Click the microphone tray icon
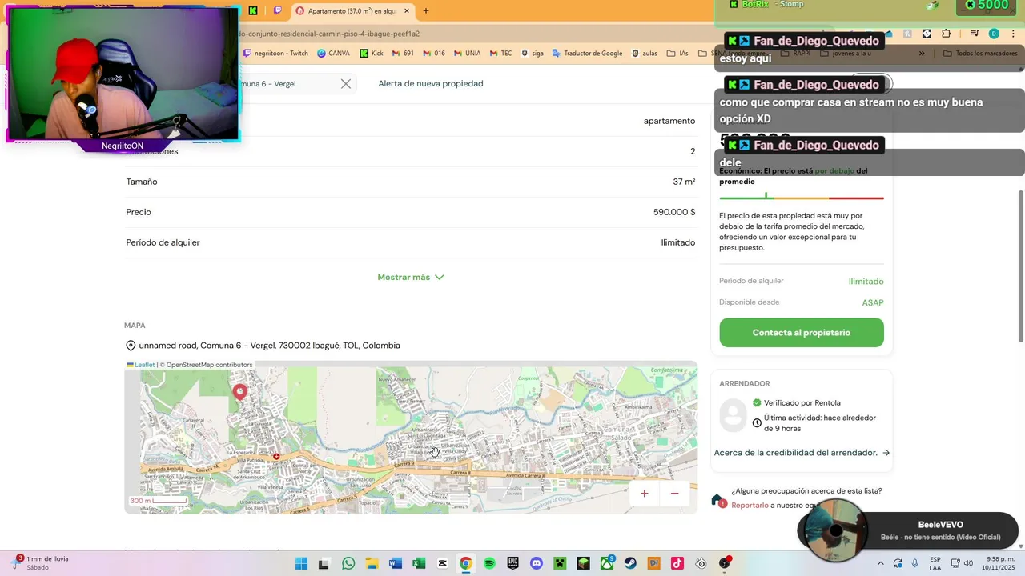 pyautogui.click(x=914, y=563)
